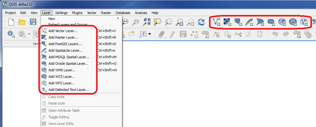Image resolution: width=316 pixels, height=127 pixels.
Task: Open the Analysis menu
Action: pos(141,13)
